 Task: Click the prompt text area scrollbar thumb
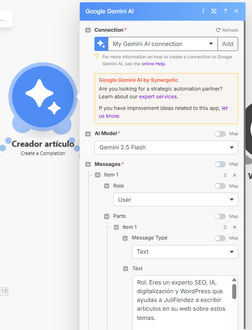tap(234, 291)
